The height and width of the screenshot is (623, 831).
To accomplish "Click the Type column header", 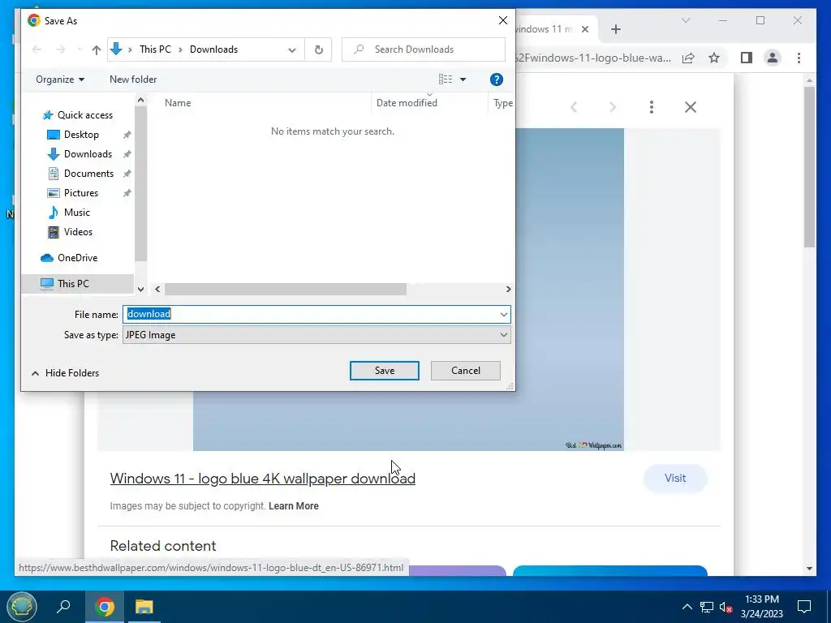I will [502, 103].
